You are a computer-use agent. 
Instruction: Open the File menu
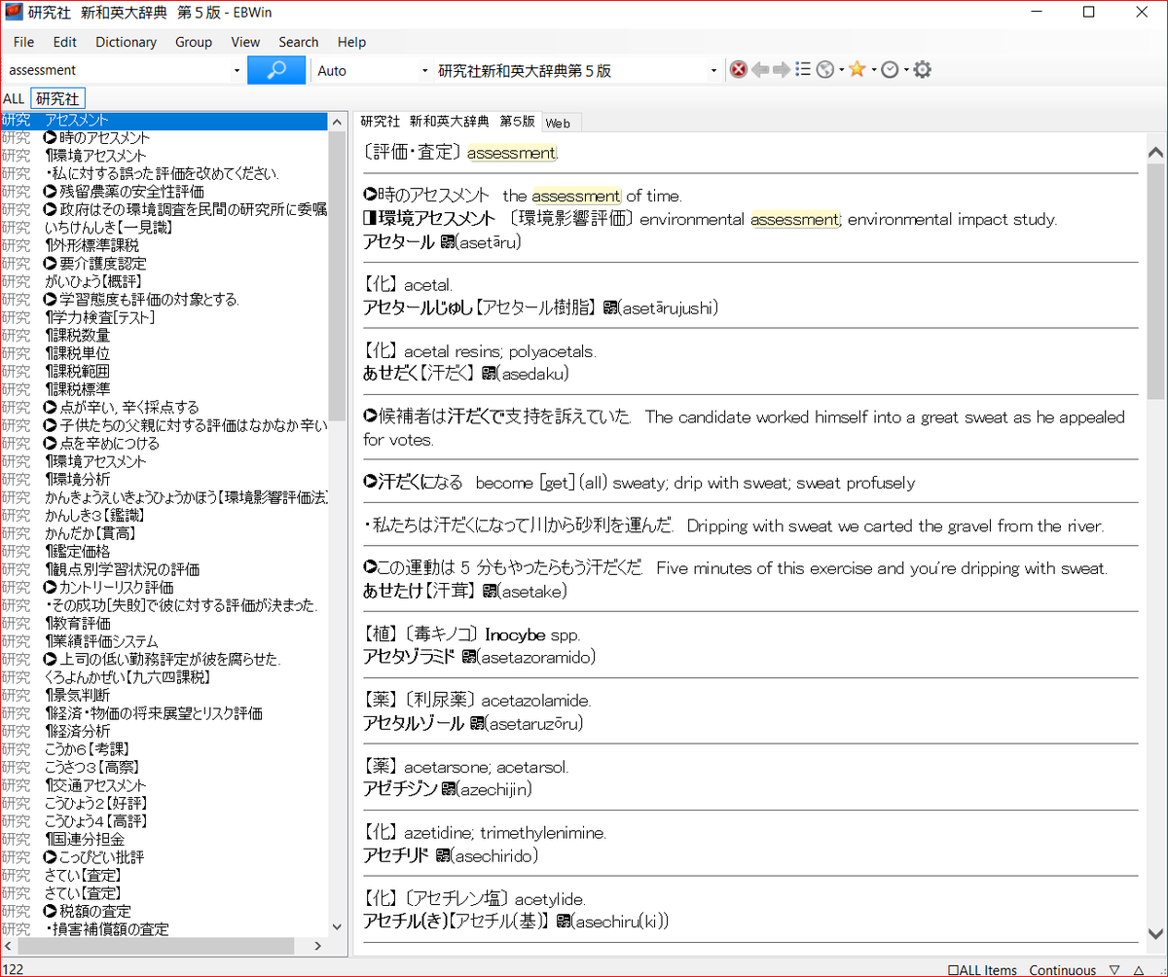23,42
